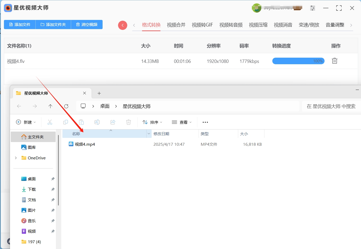Click the 14.33MB size cell

click(x=150, y=61)
